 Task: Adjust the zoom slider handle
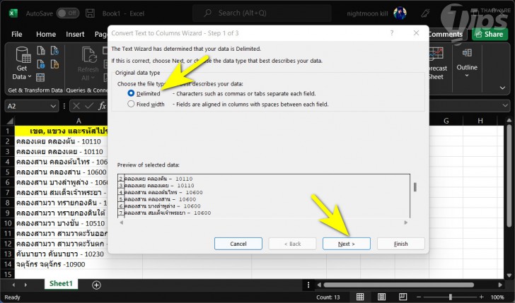[x=451, y=297]
